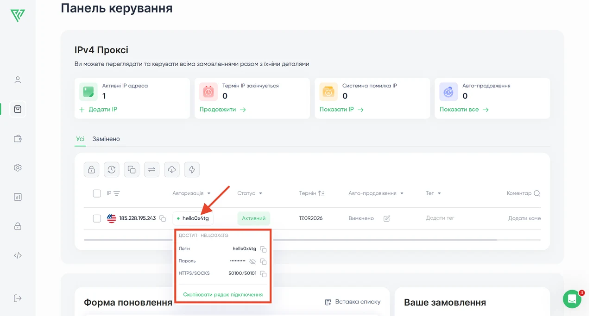Sort by the Термін column

(322, 193)
